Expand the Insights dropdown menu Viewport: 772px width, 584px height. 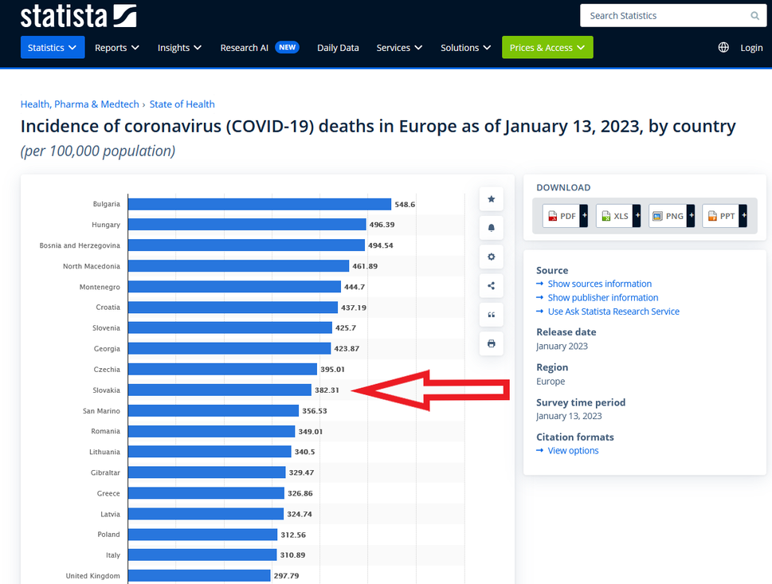point(179,47)
